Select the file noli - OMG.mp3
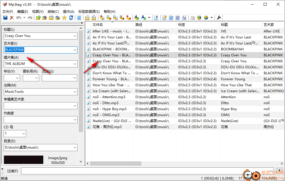This screenshot has height=181, width=285. tap(106, 115)
